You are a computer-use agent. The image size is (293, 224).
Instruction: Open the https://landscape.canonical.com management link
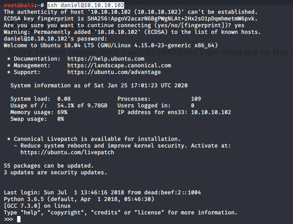(119, 66)
